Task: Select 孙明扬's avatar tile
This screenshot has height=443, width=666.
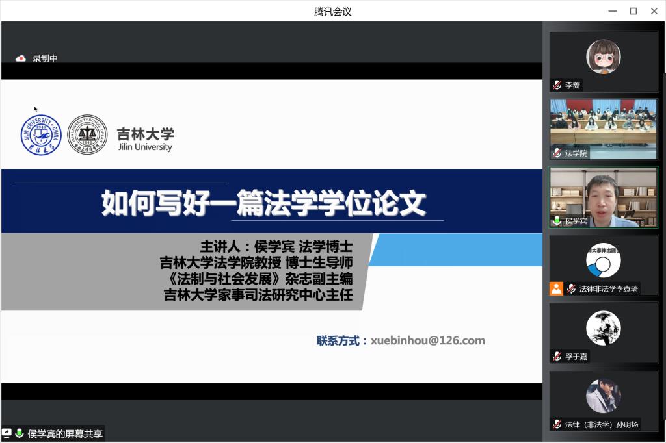Action: pos(603,396)
